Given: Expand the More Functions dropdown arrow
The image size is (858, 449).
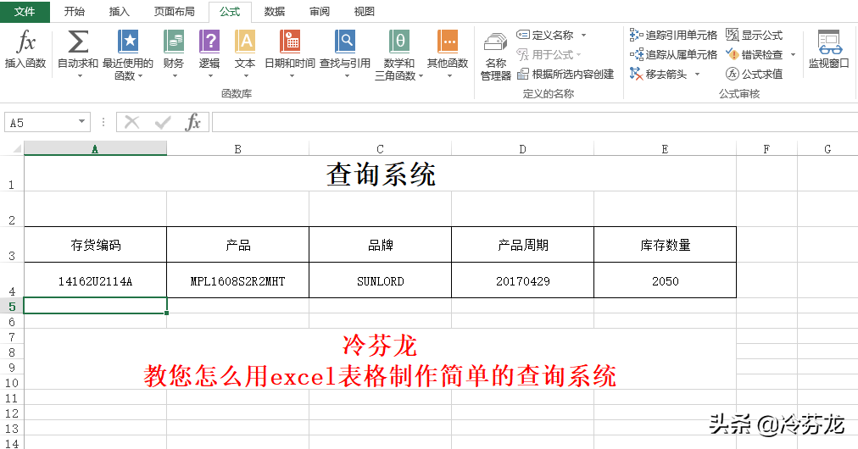Looking at the screenshot, I should pos(450,76).
